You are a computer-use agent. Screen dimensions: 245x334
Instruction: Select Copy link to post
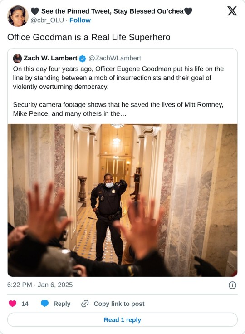click(x=119, y=304)
